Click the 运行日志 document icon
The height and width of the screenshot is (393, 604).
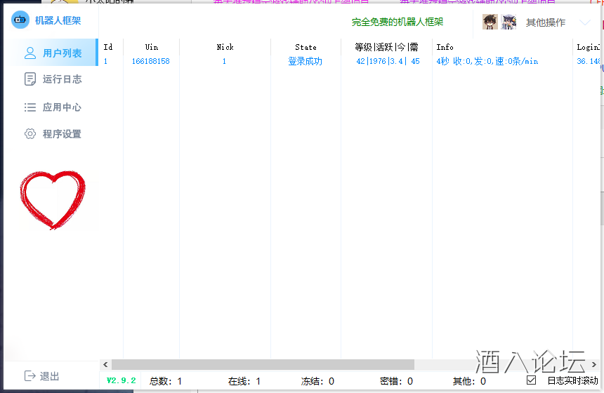coord(30,79)
